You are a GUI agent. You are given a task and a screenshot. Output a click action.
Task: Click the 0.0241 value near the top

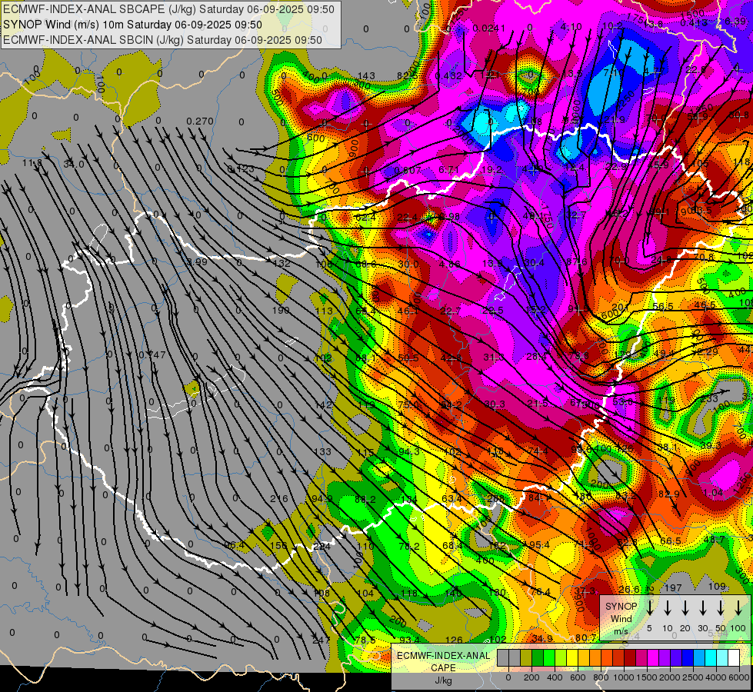489,28
